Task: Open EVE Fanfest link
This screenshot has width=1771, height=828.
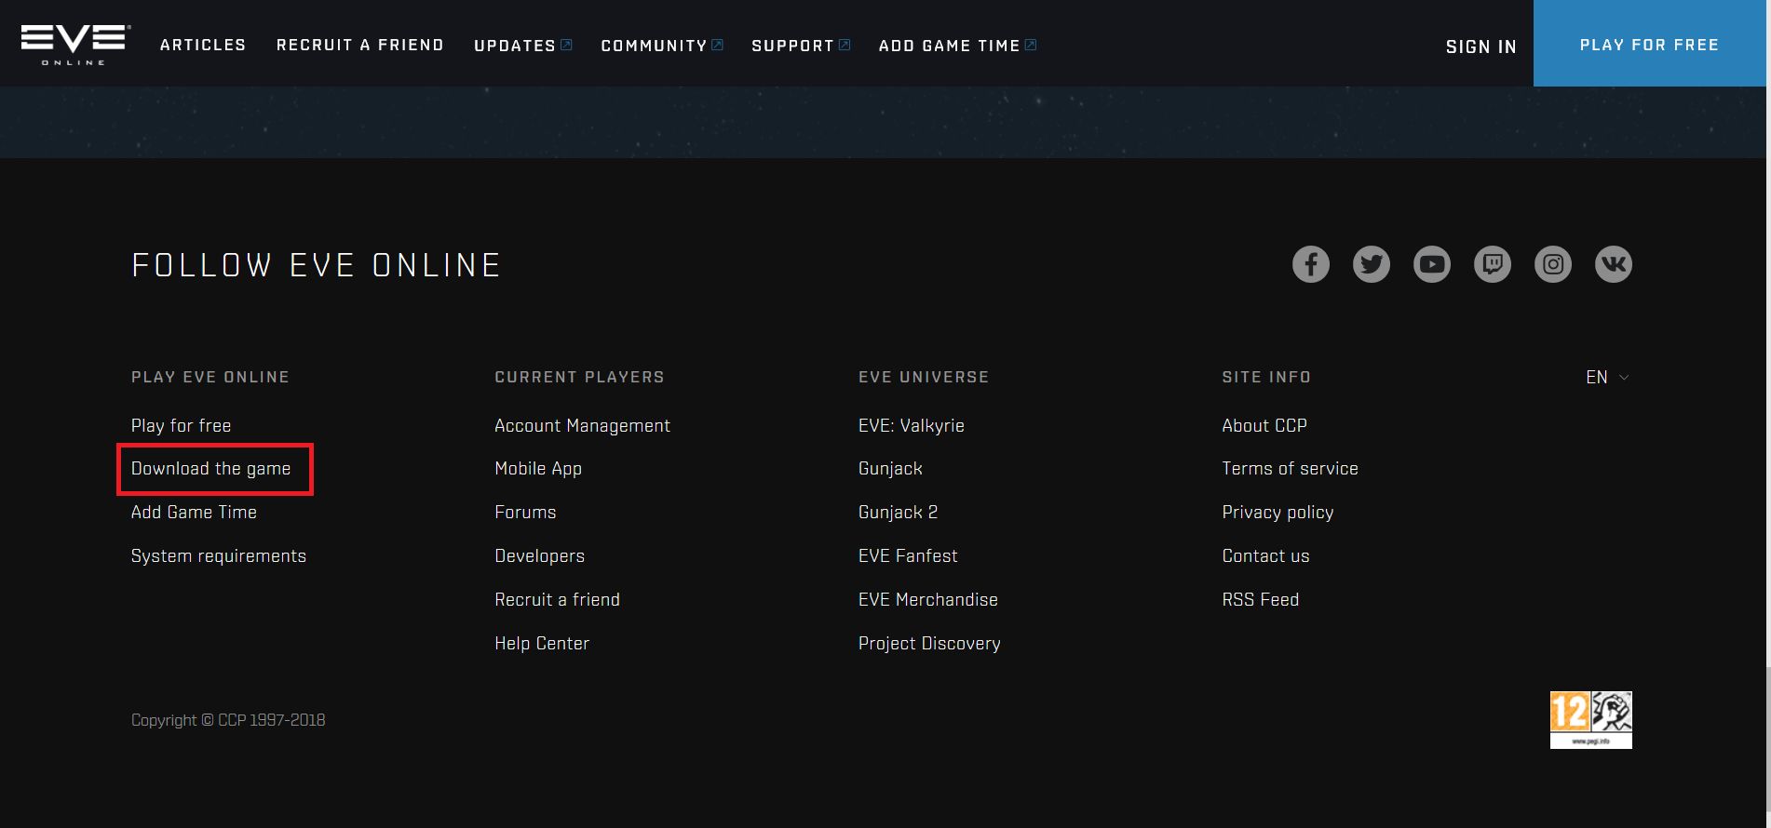Action: [x=907, y=555]
